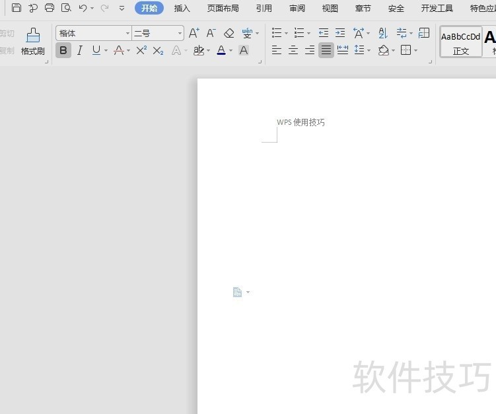
Task: Open the undo history dropdown arrow
Action: 92,8
